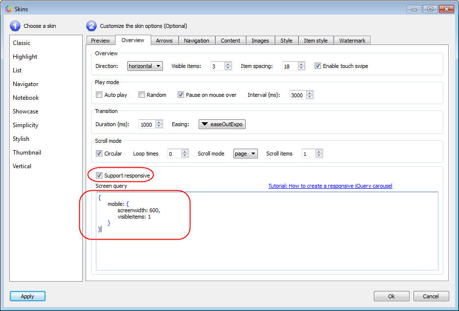
Task: Click the Skins app icon in title bar
Action: pos(8,8)
